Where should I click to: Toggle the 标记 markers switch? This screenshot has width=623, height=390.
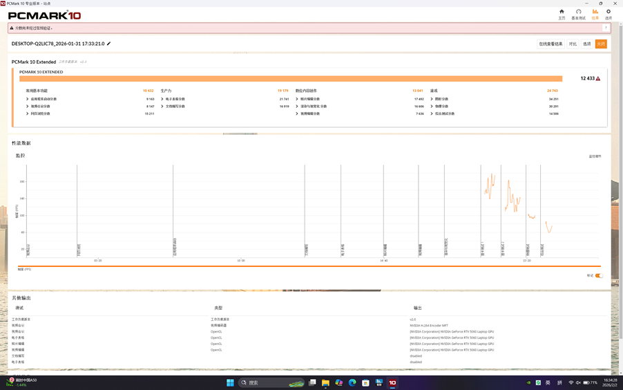click(599, 275)
